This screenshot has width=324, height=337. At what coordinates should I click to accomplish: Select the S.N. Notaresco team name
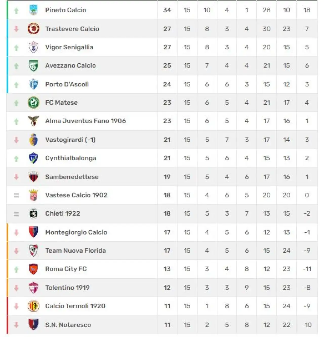coord(68,325)
